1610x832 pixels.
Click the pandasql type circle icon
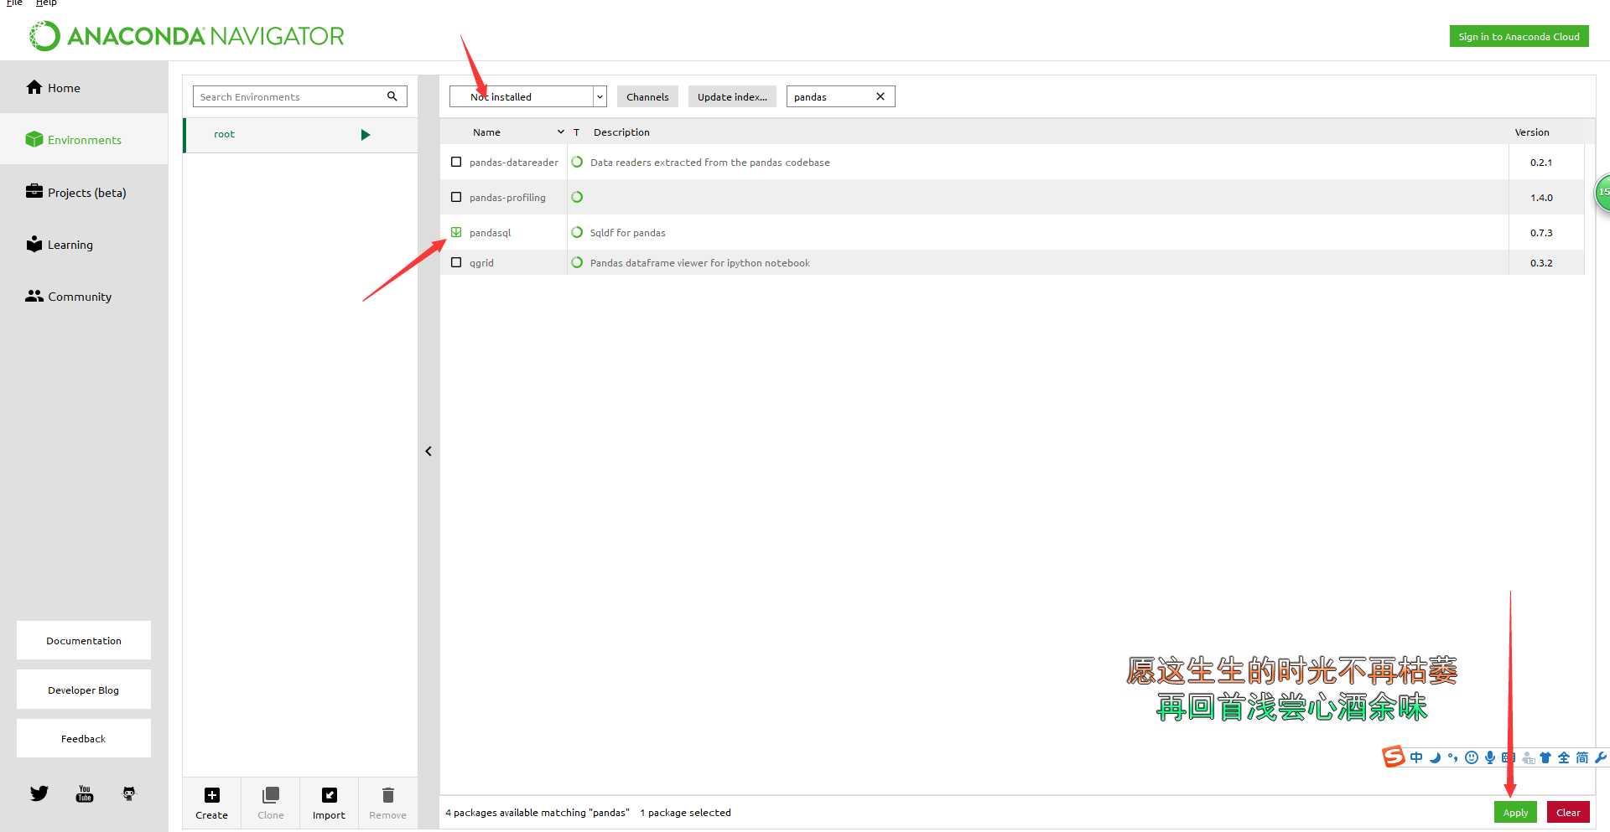(x=577, y=232)
